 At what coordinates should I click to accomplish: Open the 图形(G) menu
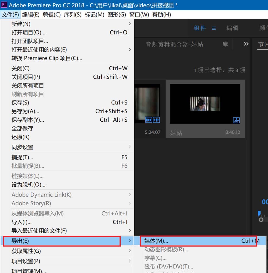click(116, 15)
